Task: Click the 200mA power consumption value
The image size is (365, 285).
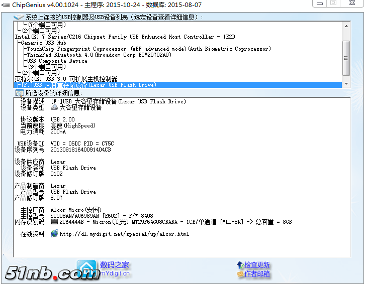Action: tap(58, 131)
